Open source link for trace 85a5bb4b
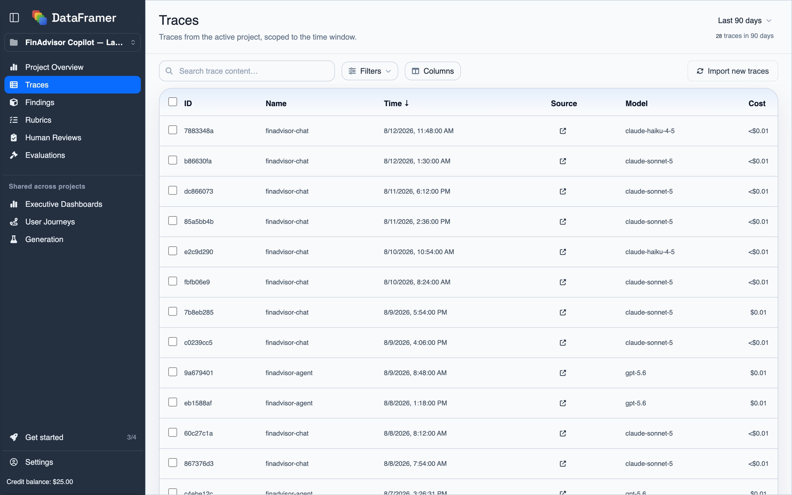Viewport: 792px width, 495px height. point(563,222)
